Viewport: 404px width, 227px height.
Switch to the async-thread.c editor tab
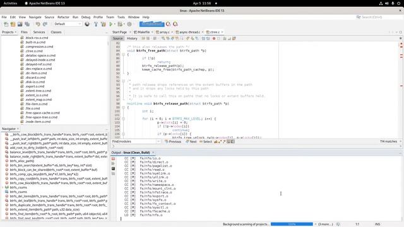tap(189, 32)
